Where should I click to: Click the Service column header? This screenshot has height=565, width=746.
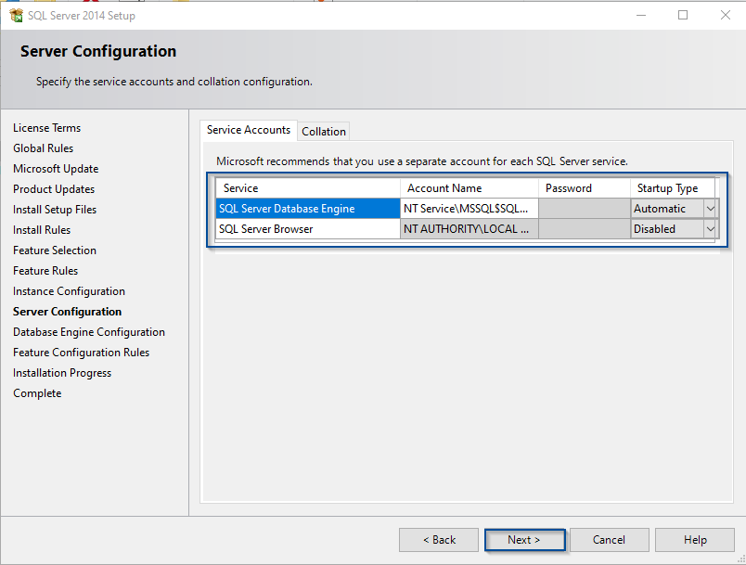click(308, 187)
